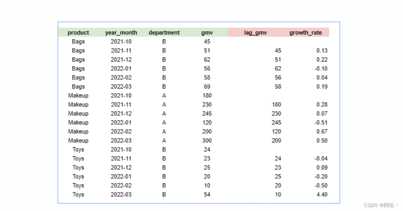This screenshot has width=403, height=211.
Task: Select gmv value 69 for Bags
Action: (x=207, y=87)
